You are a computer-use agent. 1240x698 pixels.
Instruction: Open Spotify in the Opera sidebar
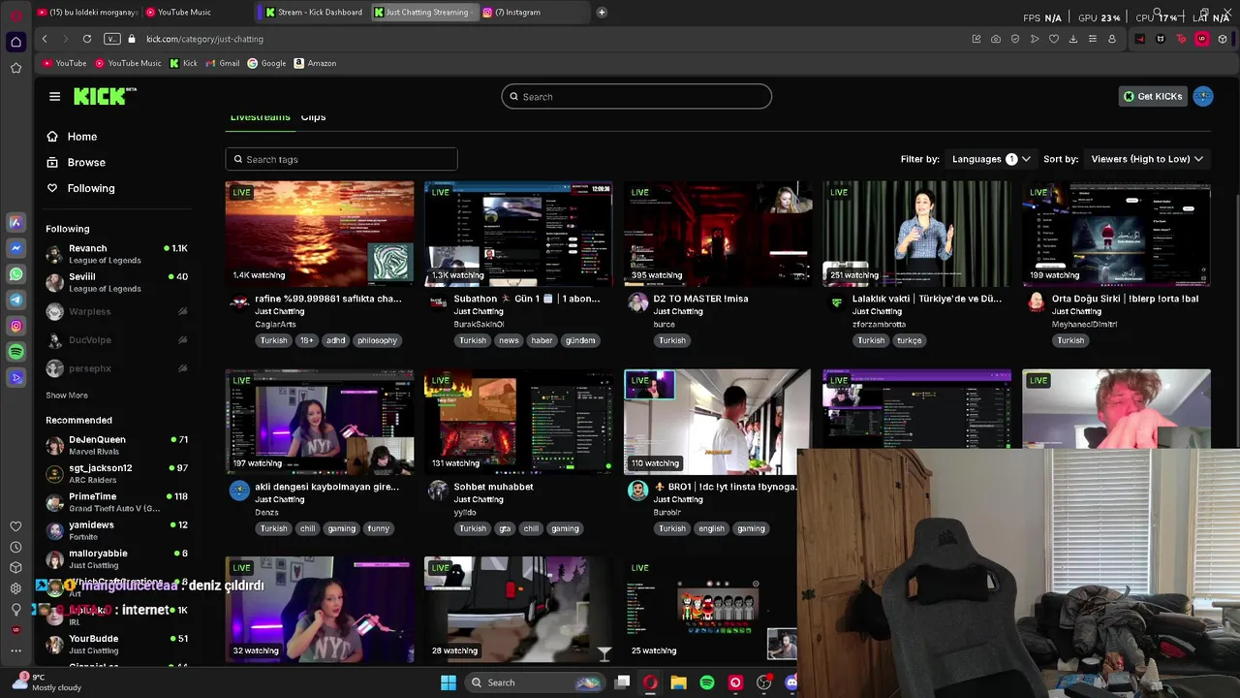tap(15, 352)
